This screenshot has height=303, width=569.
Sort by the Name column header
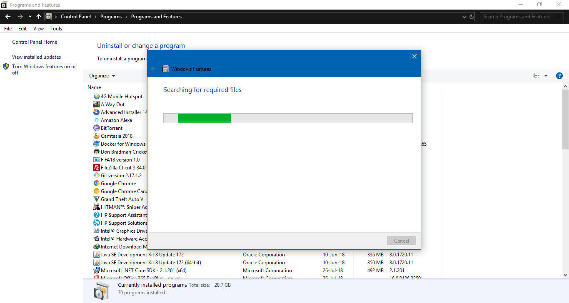tap(94, 87)
